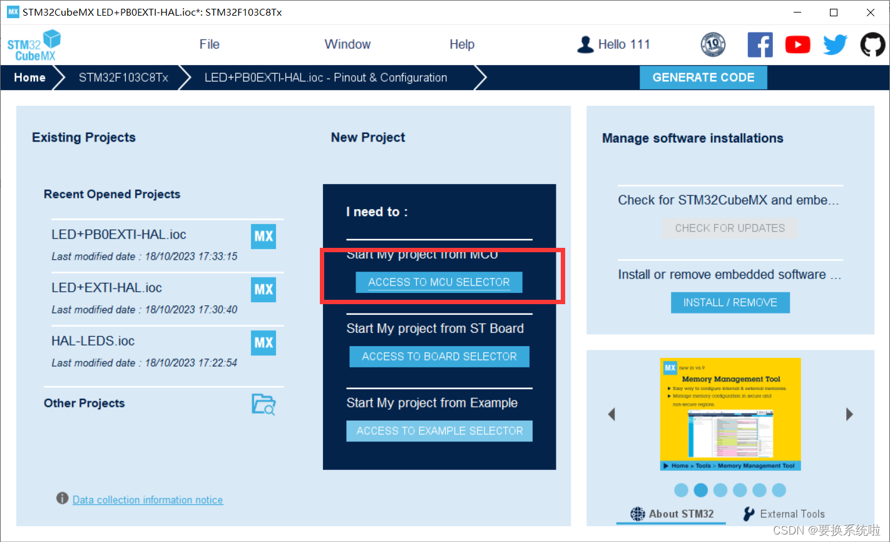Image resolution: width=890 pixels, height=542 pixels.
Task: Click ACCESS TO BOARD SELECTOR
Action: tap(439, 357)
